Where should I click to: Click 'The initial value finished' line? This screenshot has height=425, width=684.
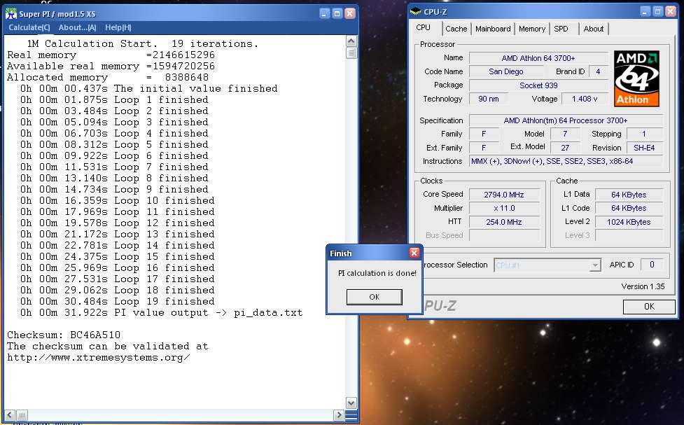(x=148, y=89)
